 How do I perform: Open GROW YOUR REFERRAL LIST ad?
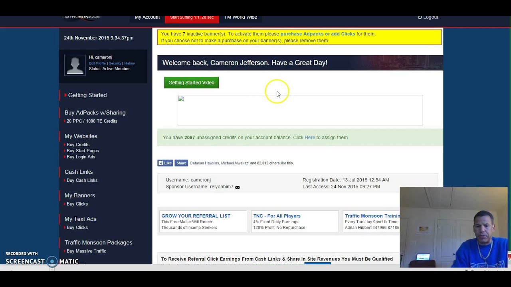click(x=203, y=222)
